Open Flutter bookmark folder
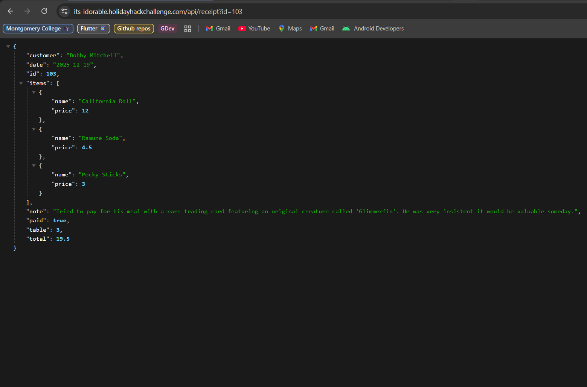Screen dimensions: 587x387 (93, 29)
